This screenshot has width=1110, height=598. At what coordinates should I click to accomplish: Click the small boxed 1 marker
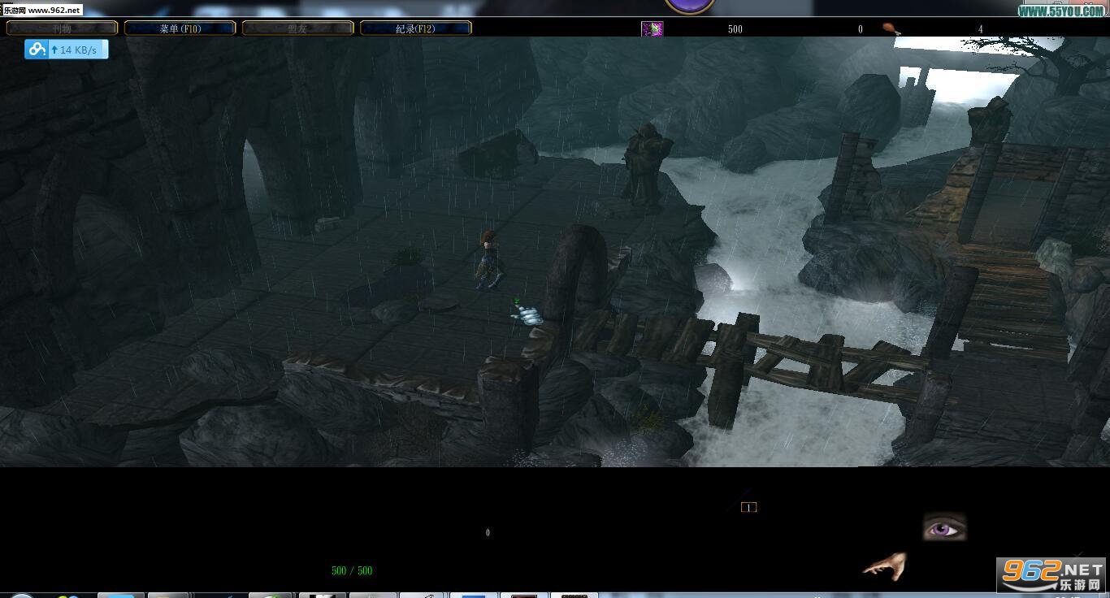coord(748,507)
